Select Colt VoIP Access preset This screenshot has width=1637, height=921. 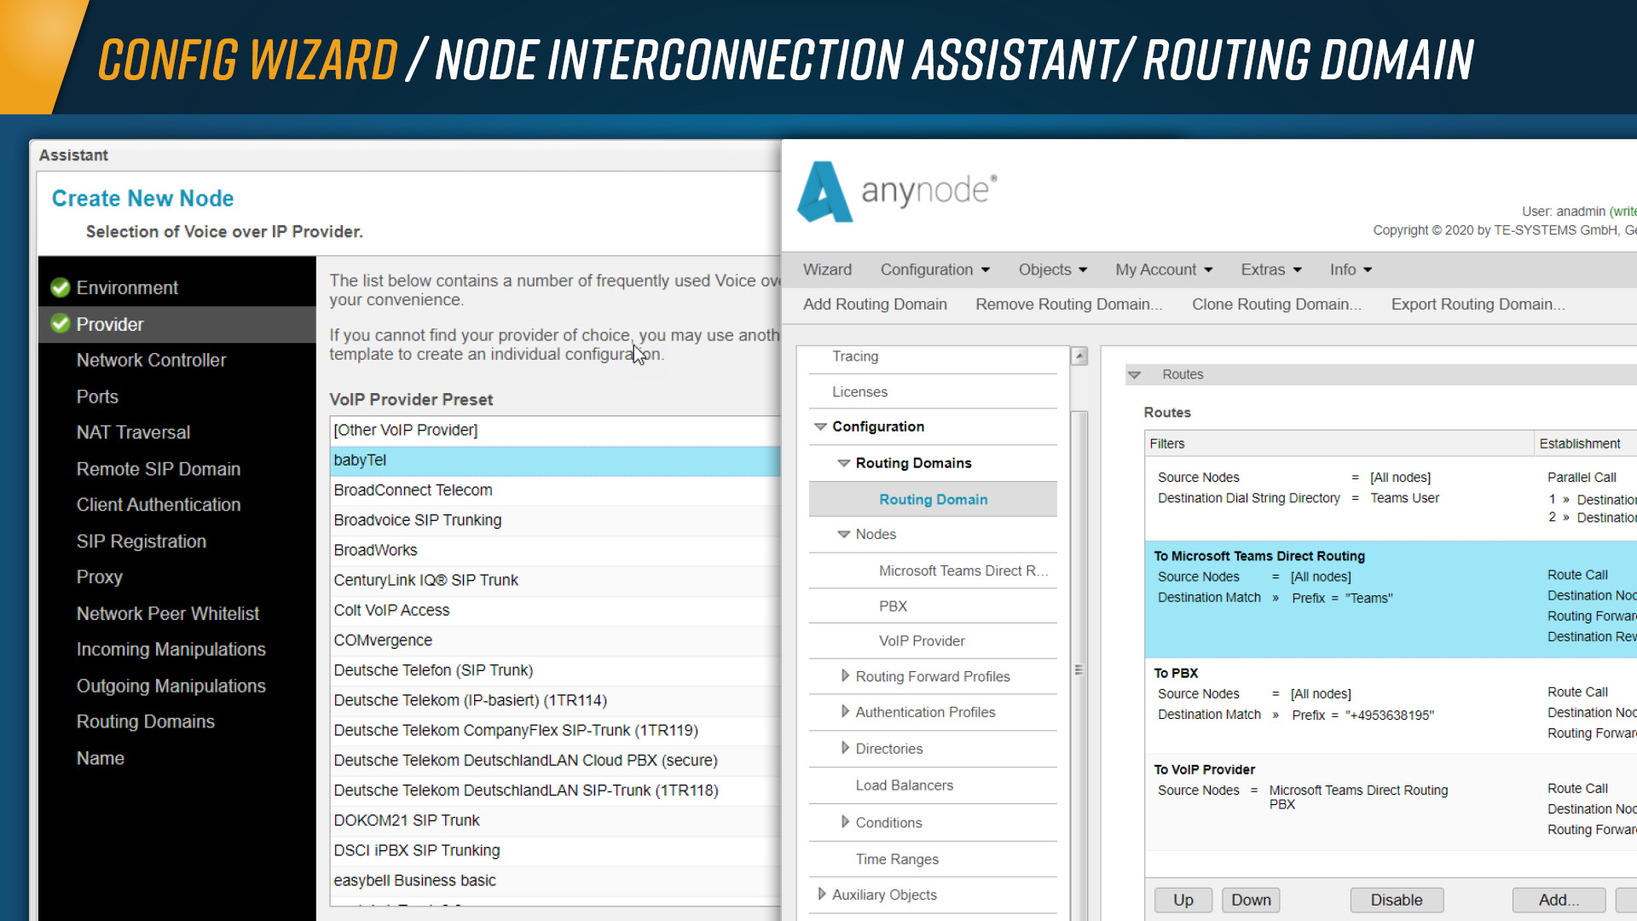(x=555, y=611)
